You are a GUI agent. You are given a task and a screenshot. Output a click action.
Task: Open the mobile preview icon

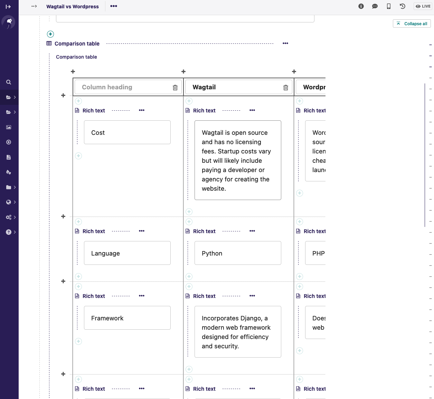point(388,6)
